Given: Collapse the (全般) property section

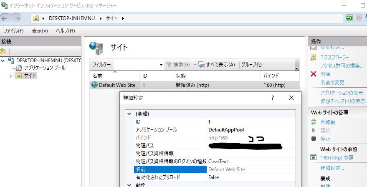Looking at the screenshot, I should pyautogui.click(x=129, y=114).
